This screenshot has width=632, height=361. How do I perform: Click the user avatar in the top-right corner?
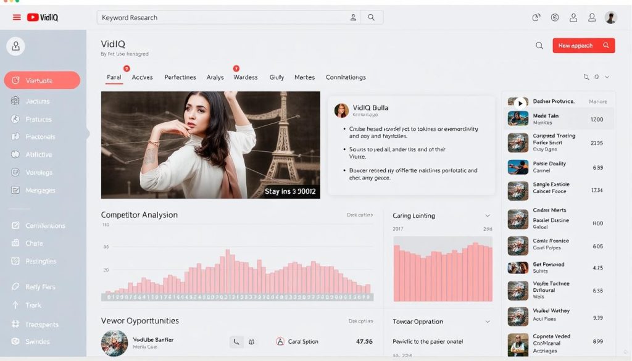pyautogui.click(x=610, y=17)
